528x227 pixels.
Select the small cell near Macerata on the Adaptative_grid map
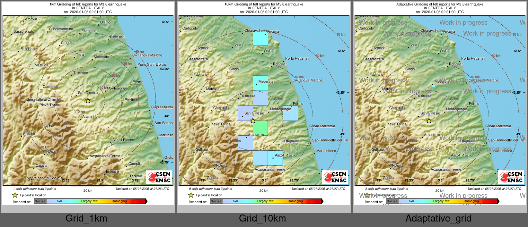click(434, 86)
